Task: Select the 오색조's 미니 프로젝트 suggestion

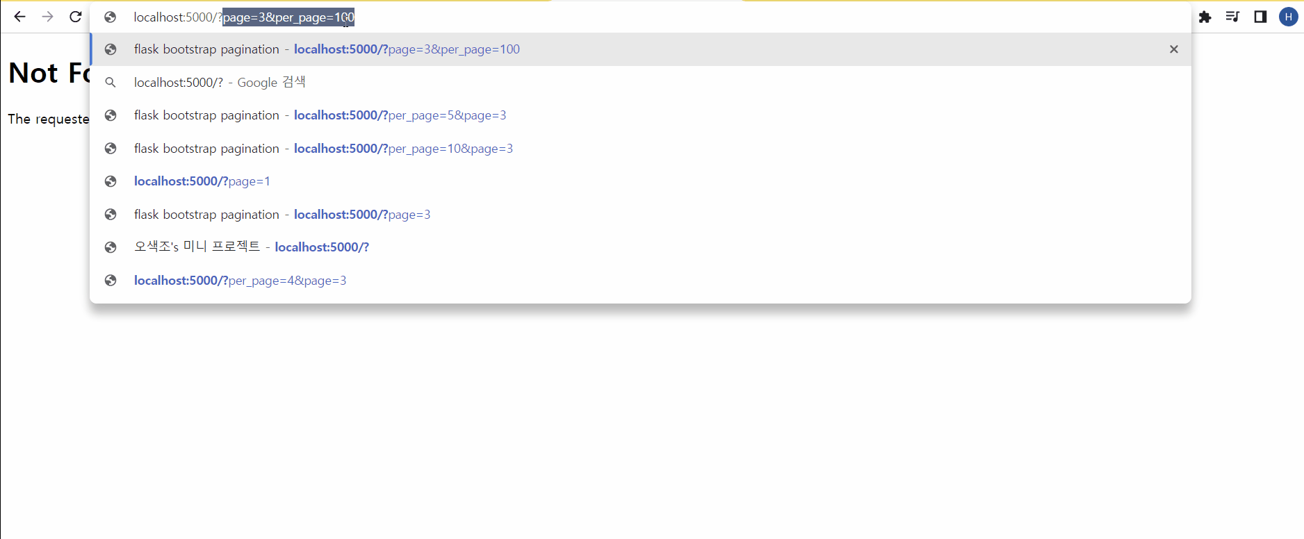Action: pyautogui.click(x=640, y=247)
